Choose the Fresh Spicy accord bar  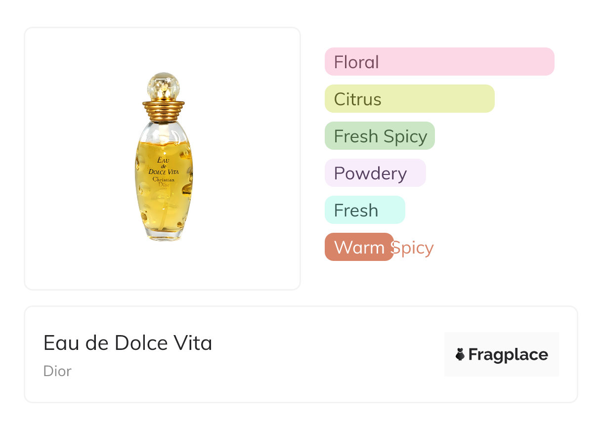point(380,136)
